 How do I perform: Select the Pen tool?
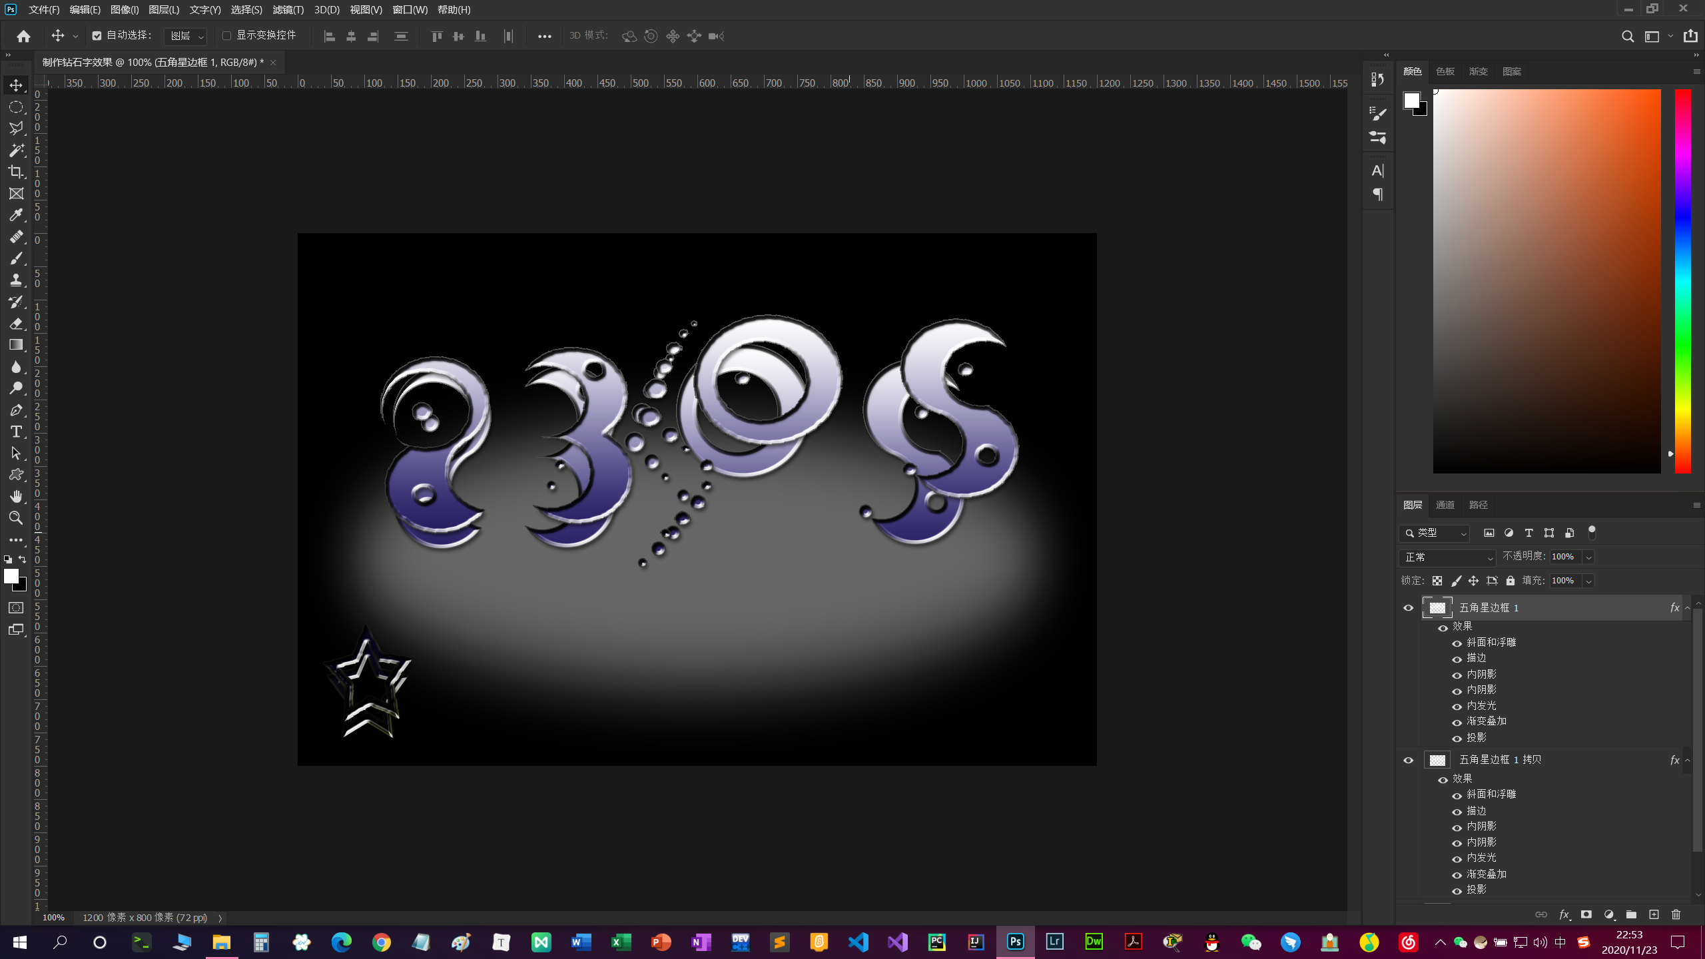pos(16,410)
